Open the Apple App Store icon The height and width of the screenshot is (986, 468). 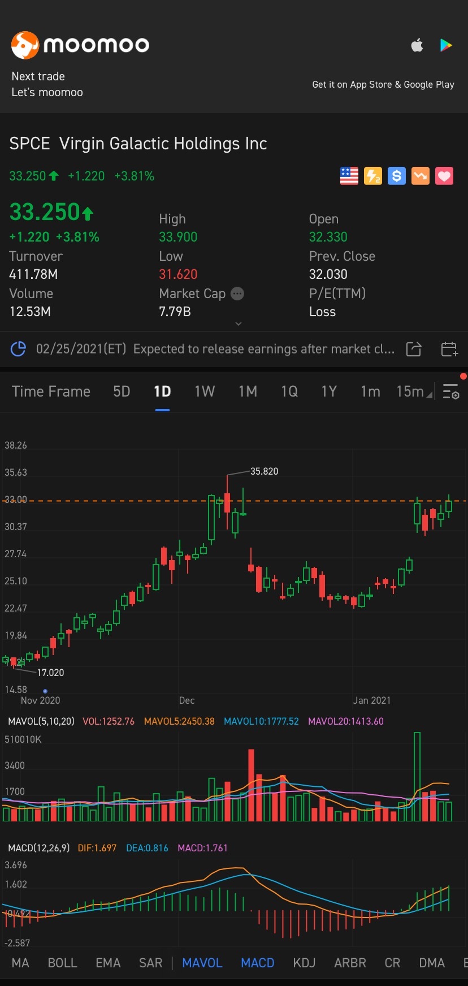click(x=417, y=45)
